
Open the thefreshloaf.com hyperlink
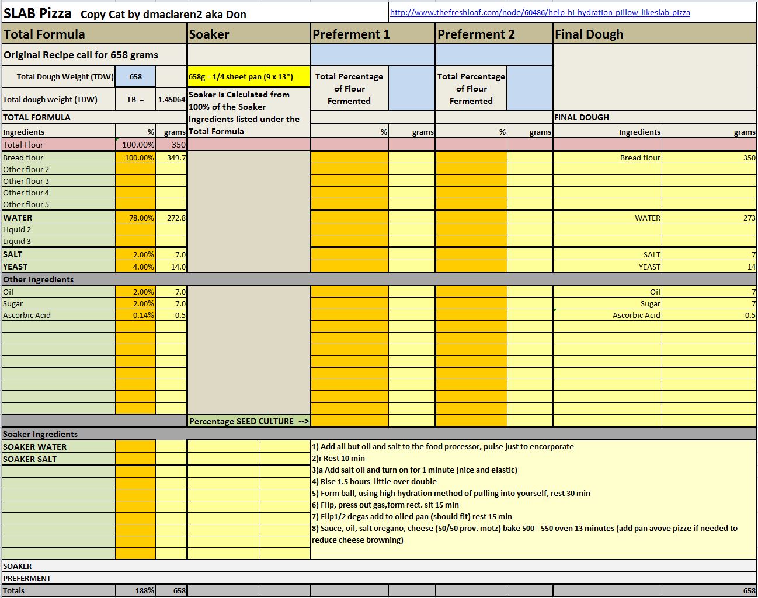click(x=540, y=12)
